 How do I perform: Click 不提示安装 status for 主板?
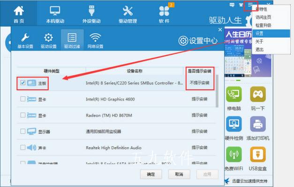199,83
